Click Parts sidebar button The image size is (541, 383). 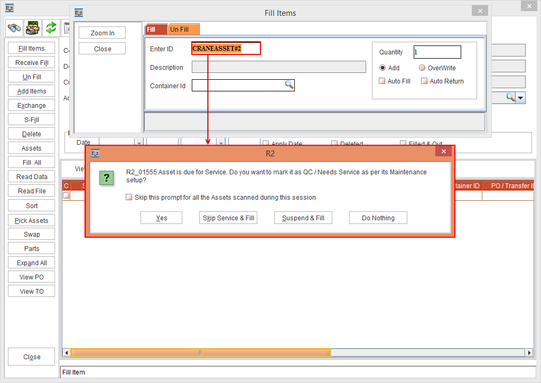[31, 248]
